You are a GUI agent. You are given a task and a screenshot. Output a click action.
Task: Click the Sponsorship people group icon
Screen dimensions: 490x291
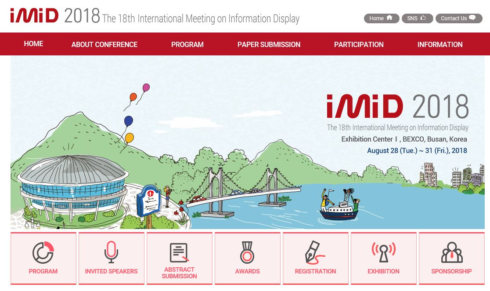coord(451,252)
